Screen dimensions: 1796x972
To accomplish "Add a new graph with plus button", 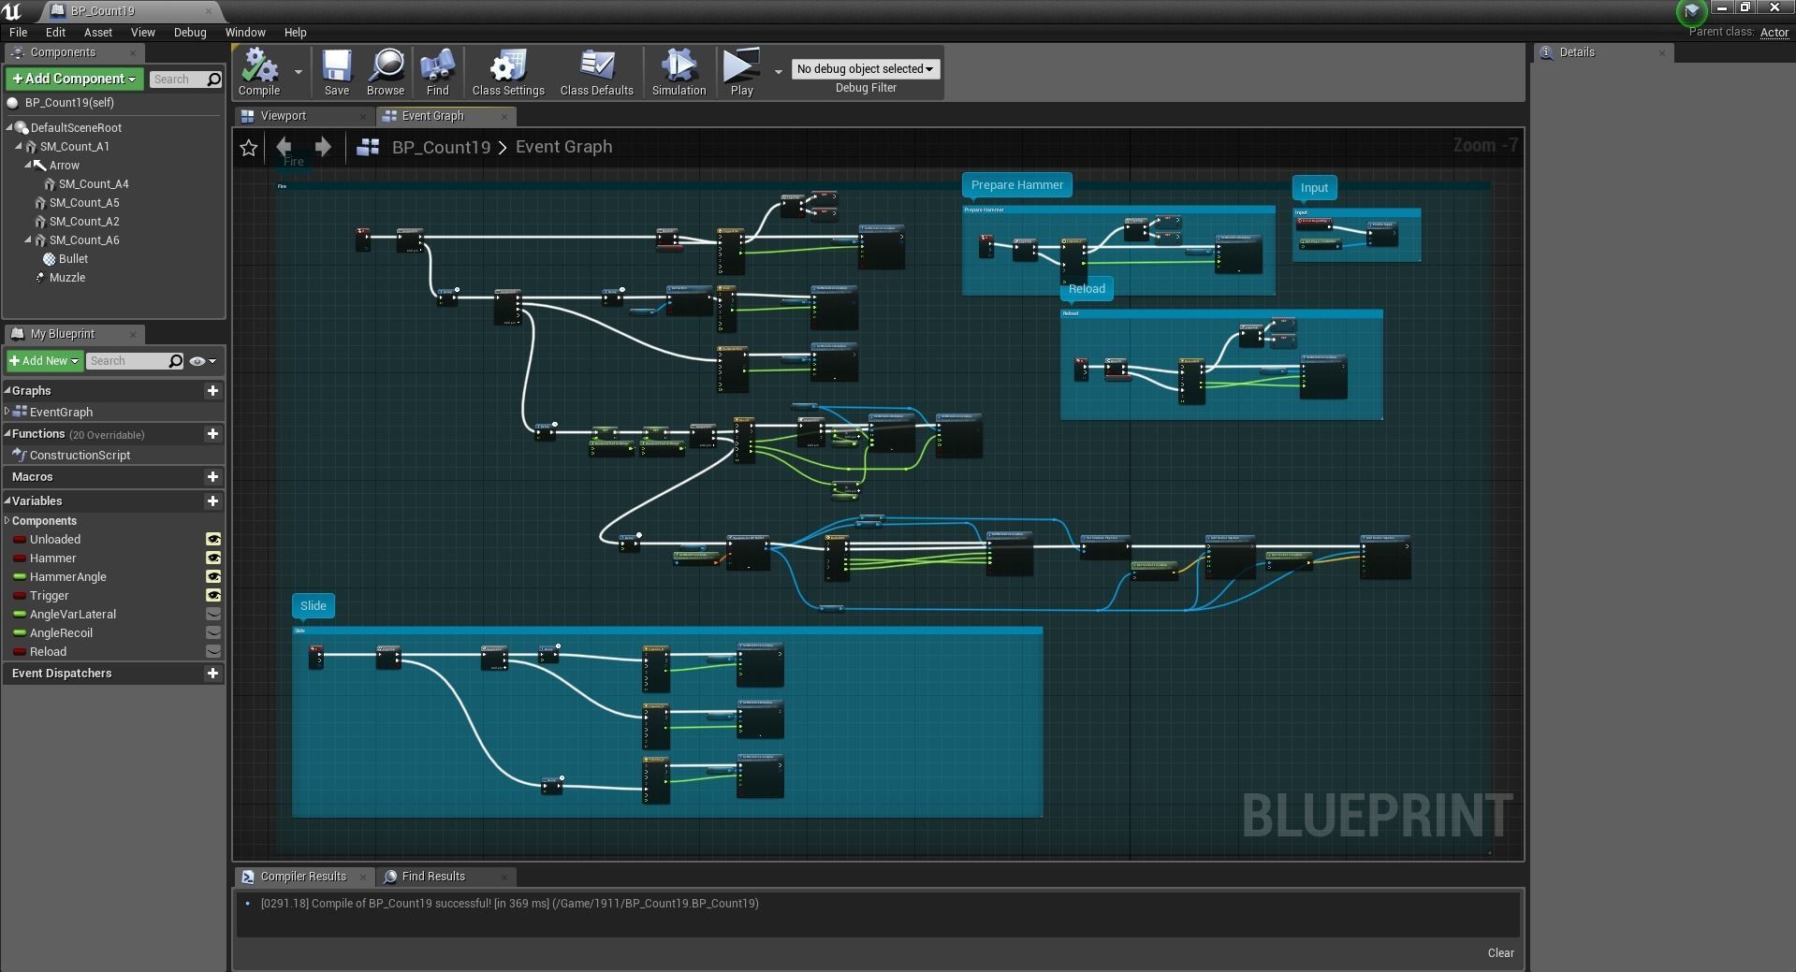I will [x=212, y=391].
